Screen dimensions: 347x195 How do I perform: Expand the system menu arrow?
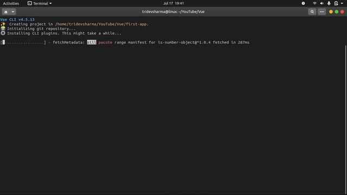[x=342, y=3]
